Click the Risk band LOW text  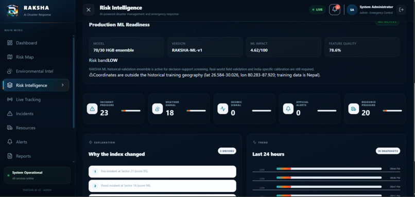[103, 60]
